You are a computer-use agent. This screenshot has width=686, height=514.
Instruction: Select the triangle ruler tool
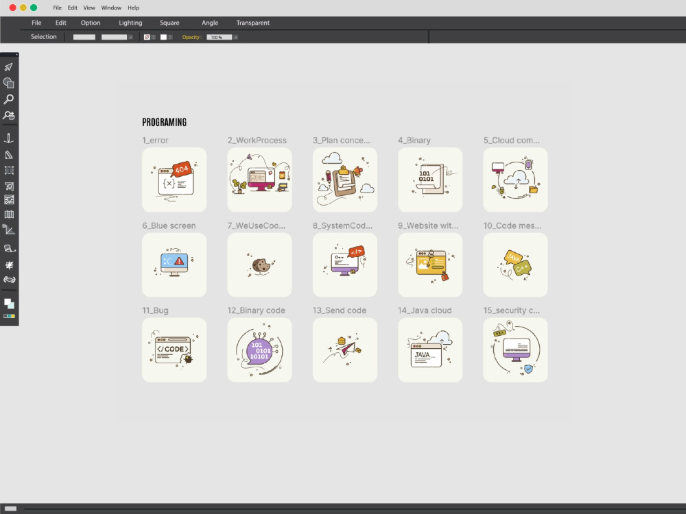[9, 155]
